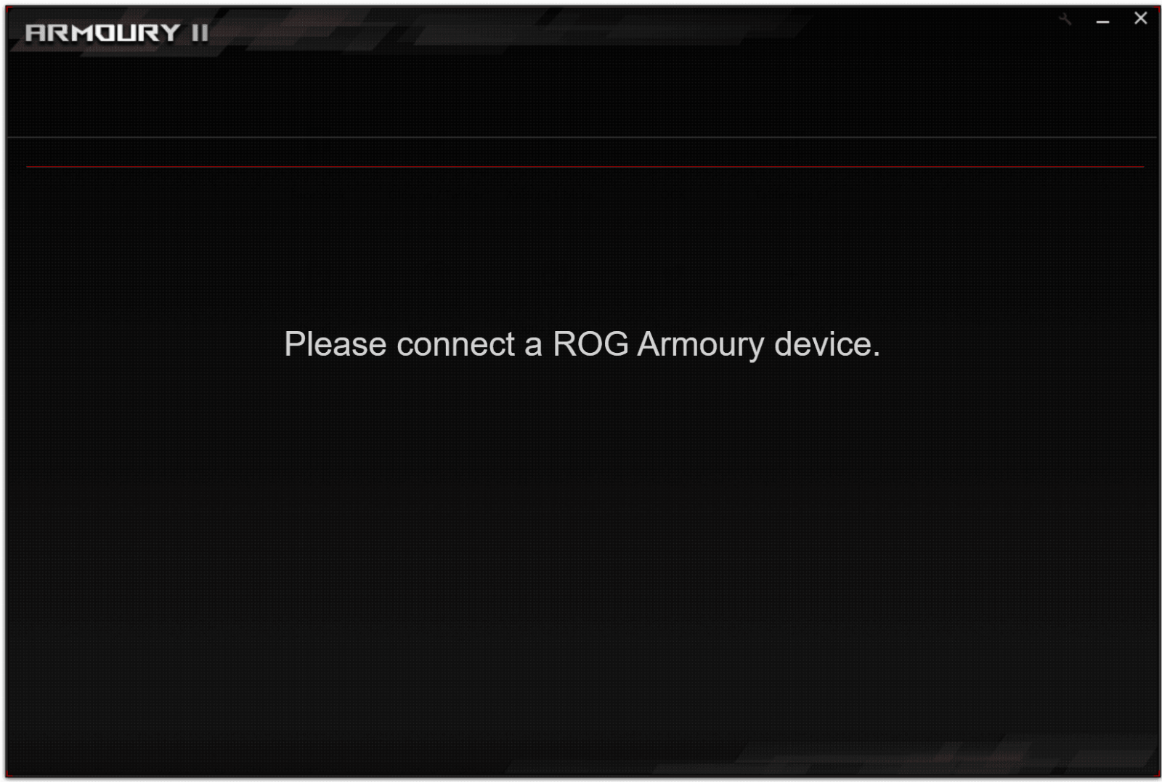Click the word 'Armoury' in the center message
1162x782 pixels.
pos(701,346)
